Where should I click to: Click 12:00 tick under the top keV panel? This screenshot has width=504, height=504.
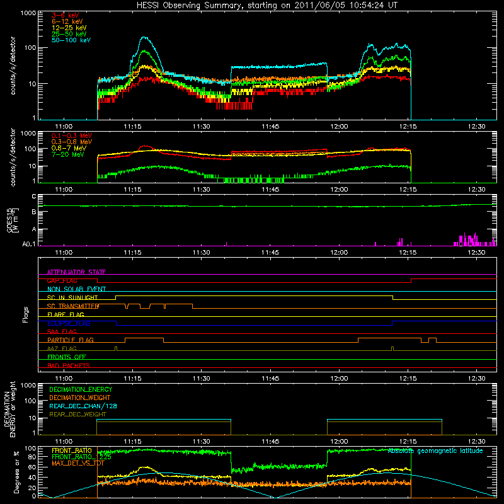[x=339, y=127]
